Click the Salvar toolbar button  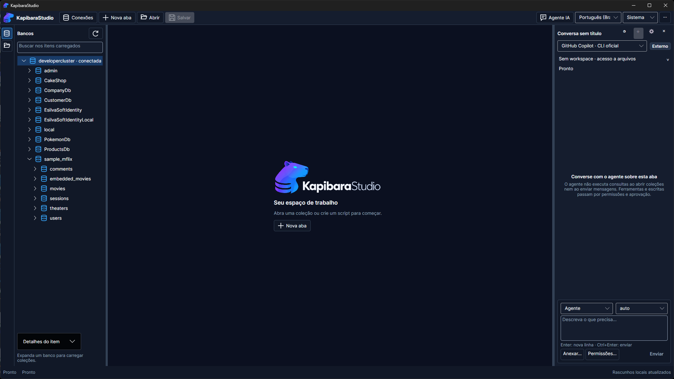click(180, 18)
